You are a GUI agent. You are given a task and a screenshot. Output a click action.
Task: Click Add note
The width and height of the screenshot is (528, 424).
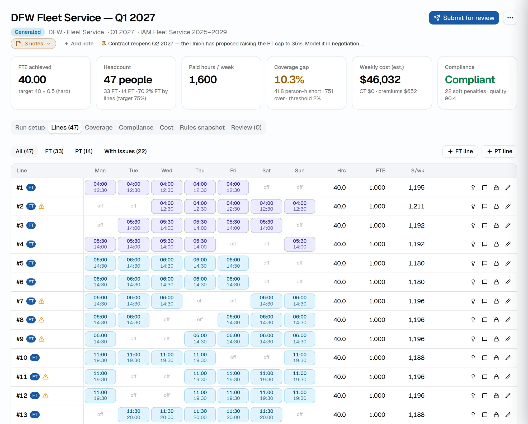tap(79, 44)
